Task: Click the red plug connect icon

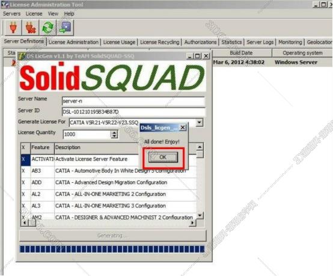Action: point(13,28)
